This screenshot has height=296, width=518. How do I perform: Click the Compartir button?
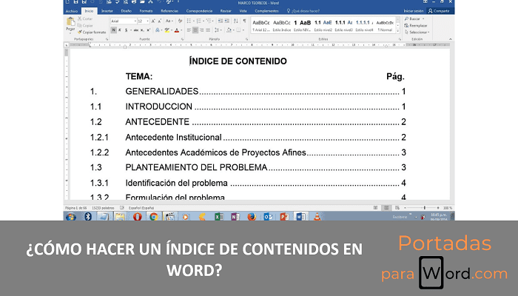[x=439, y=11]
